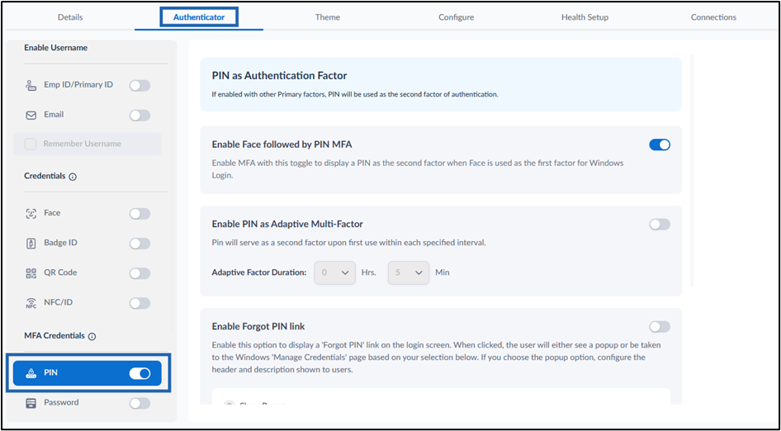This screenshot has height=431, width=781.
Task: Enable the QR Code toggle
Action: (x=140, y=273)
